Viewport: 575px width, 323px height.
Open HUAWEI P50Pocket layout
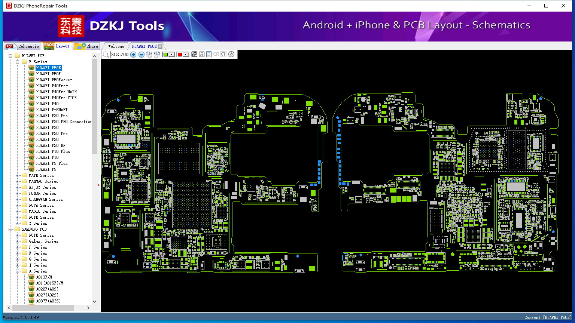pos(54,80)
